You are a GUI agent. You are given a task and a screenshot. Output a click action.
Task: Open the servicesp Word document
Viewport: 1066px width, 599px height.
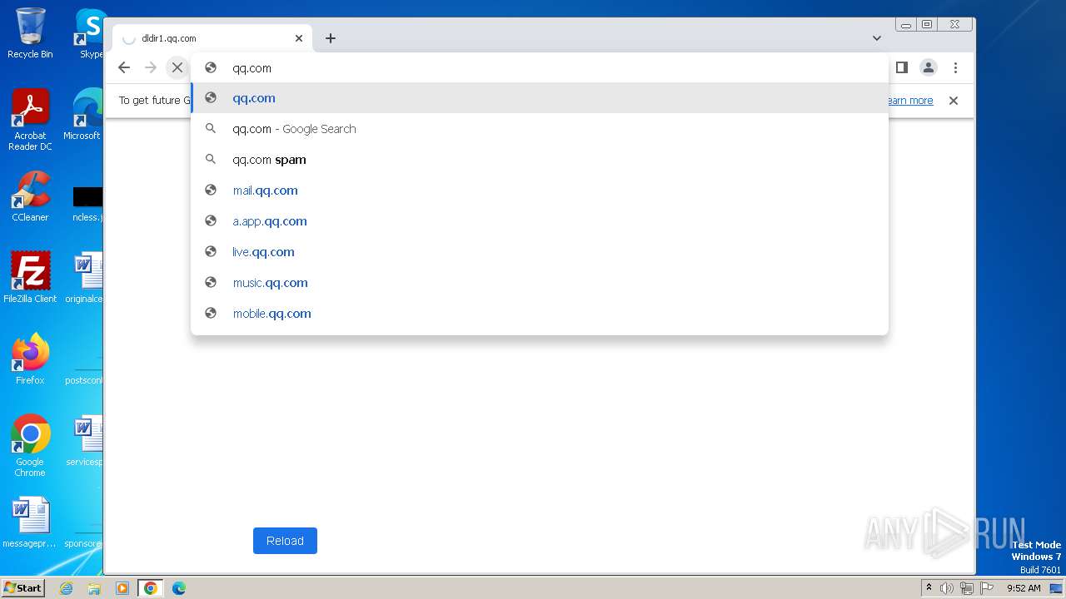tap(85, 441)
